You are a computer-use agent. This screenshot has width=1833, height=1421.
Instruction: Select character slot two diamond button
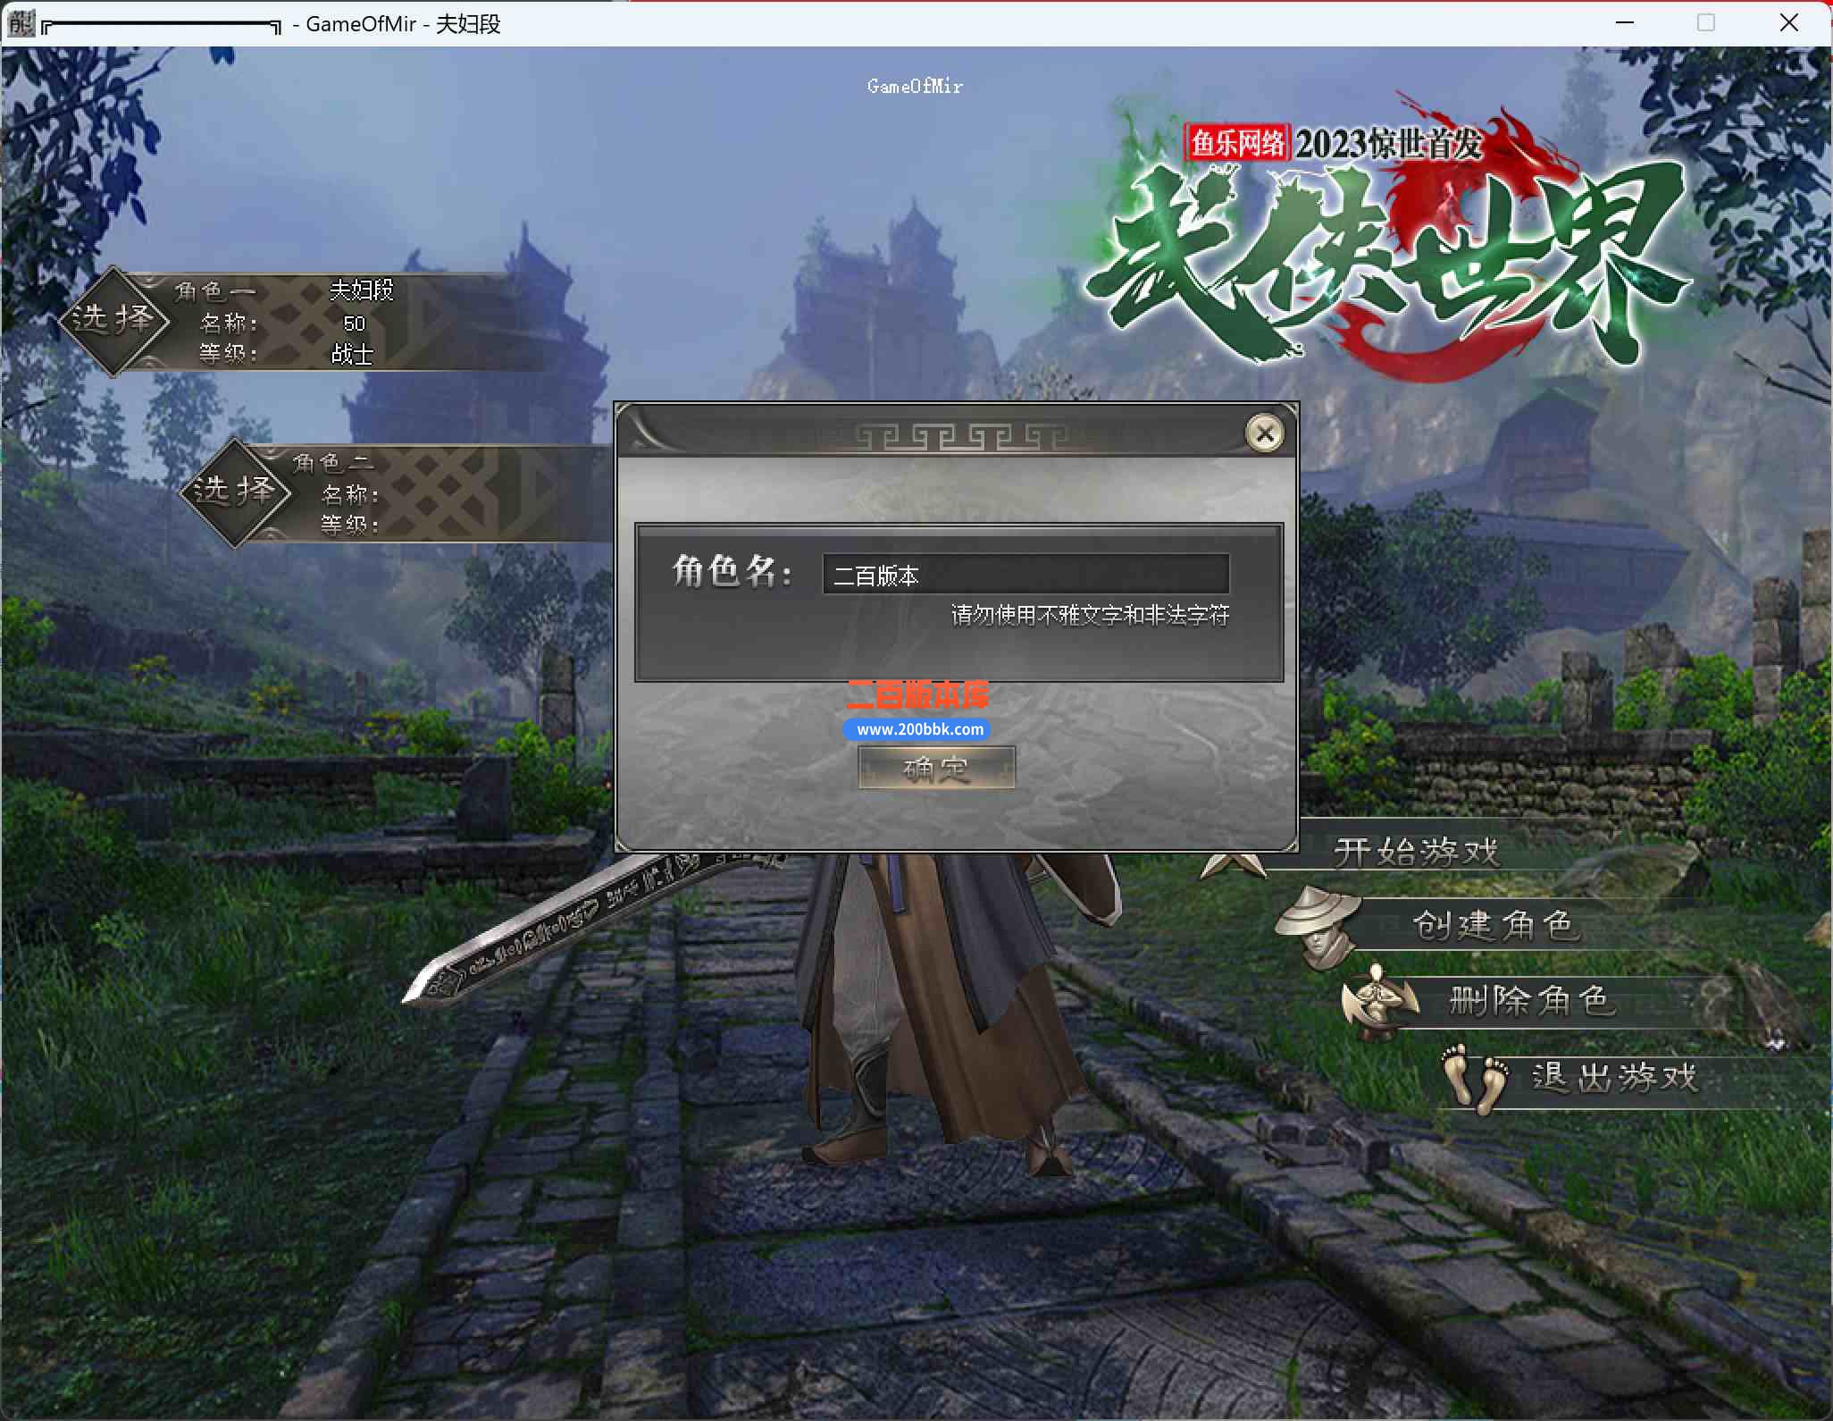tap(235, 492)
